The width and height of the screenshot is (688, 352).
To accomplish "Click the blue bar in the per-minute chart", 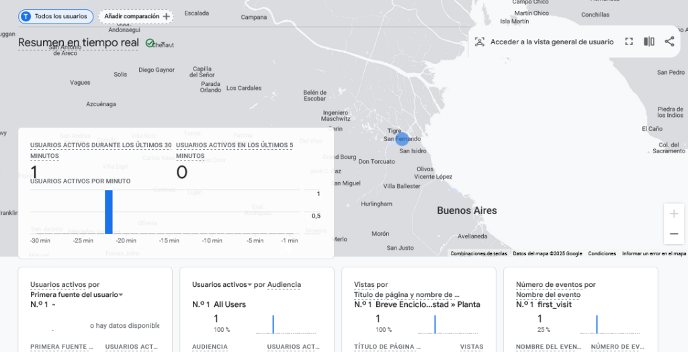I will 109,212.
